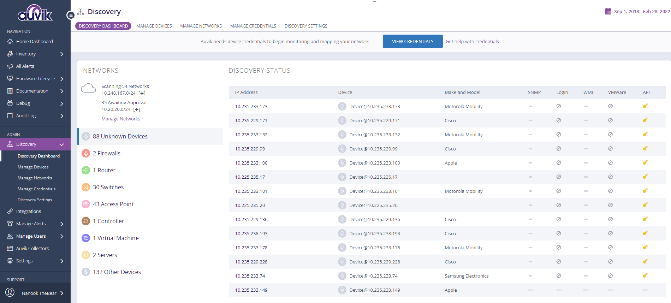Screen dimensions: 671x303
Task: Expand the Audit Log chevron
Action: point(62,116)
